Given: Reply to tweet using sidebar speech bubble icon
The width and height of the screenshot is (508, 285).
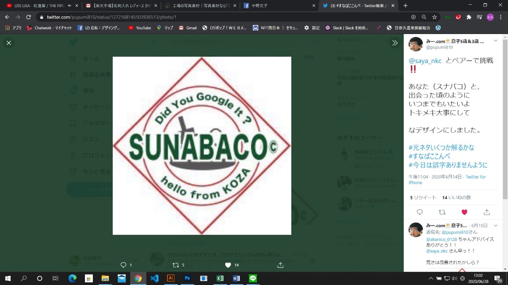Looking at the screenshot, I should 420,212.
